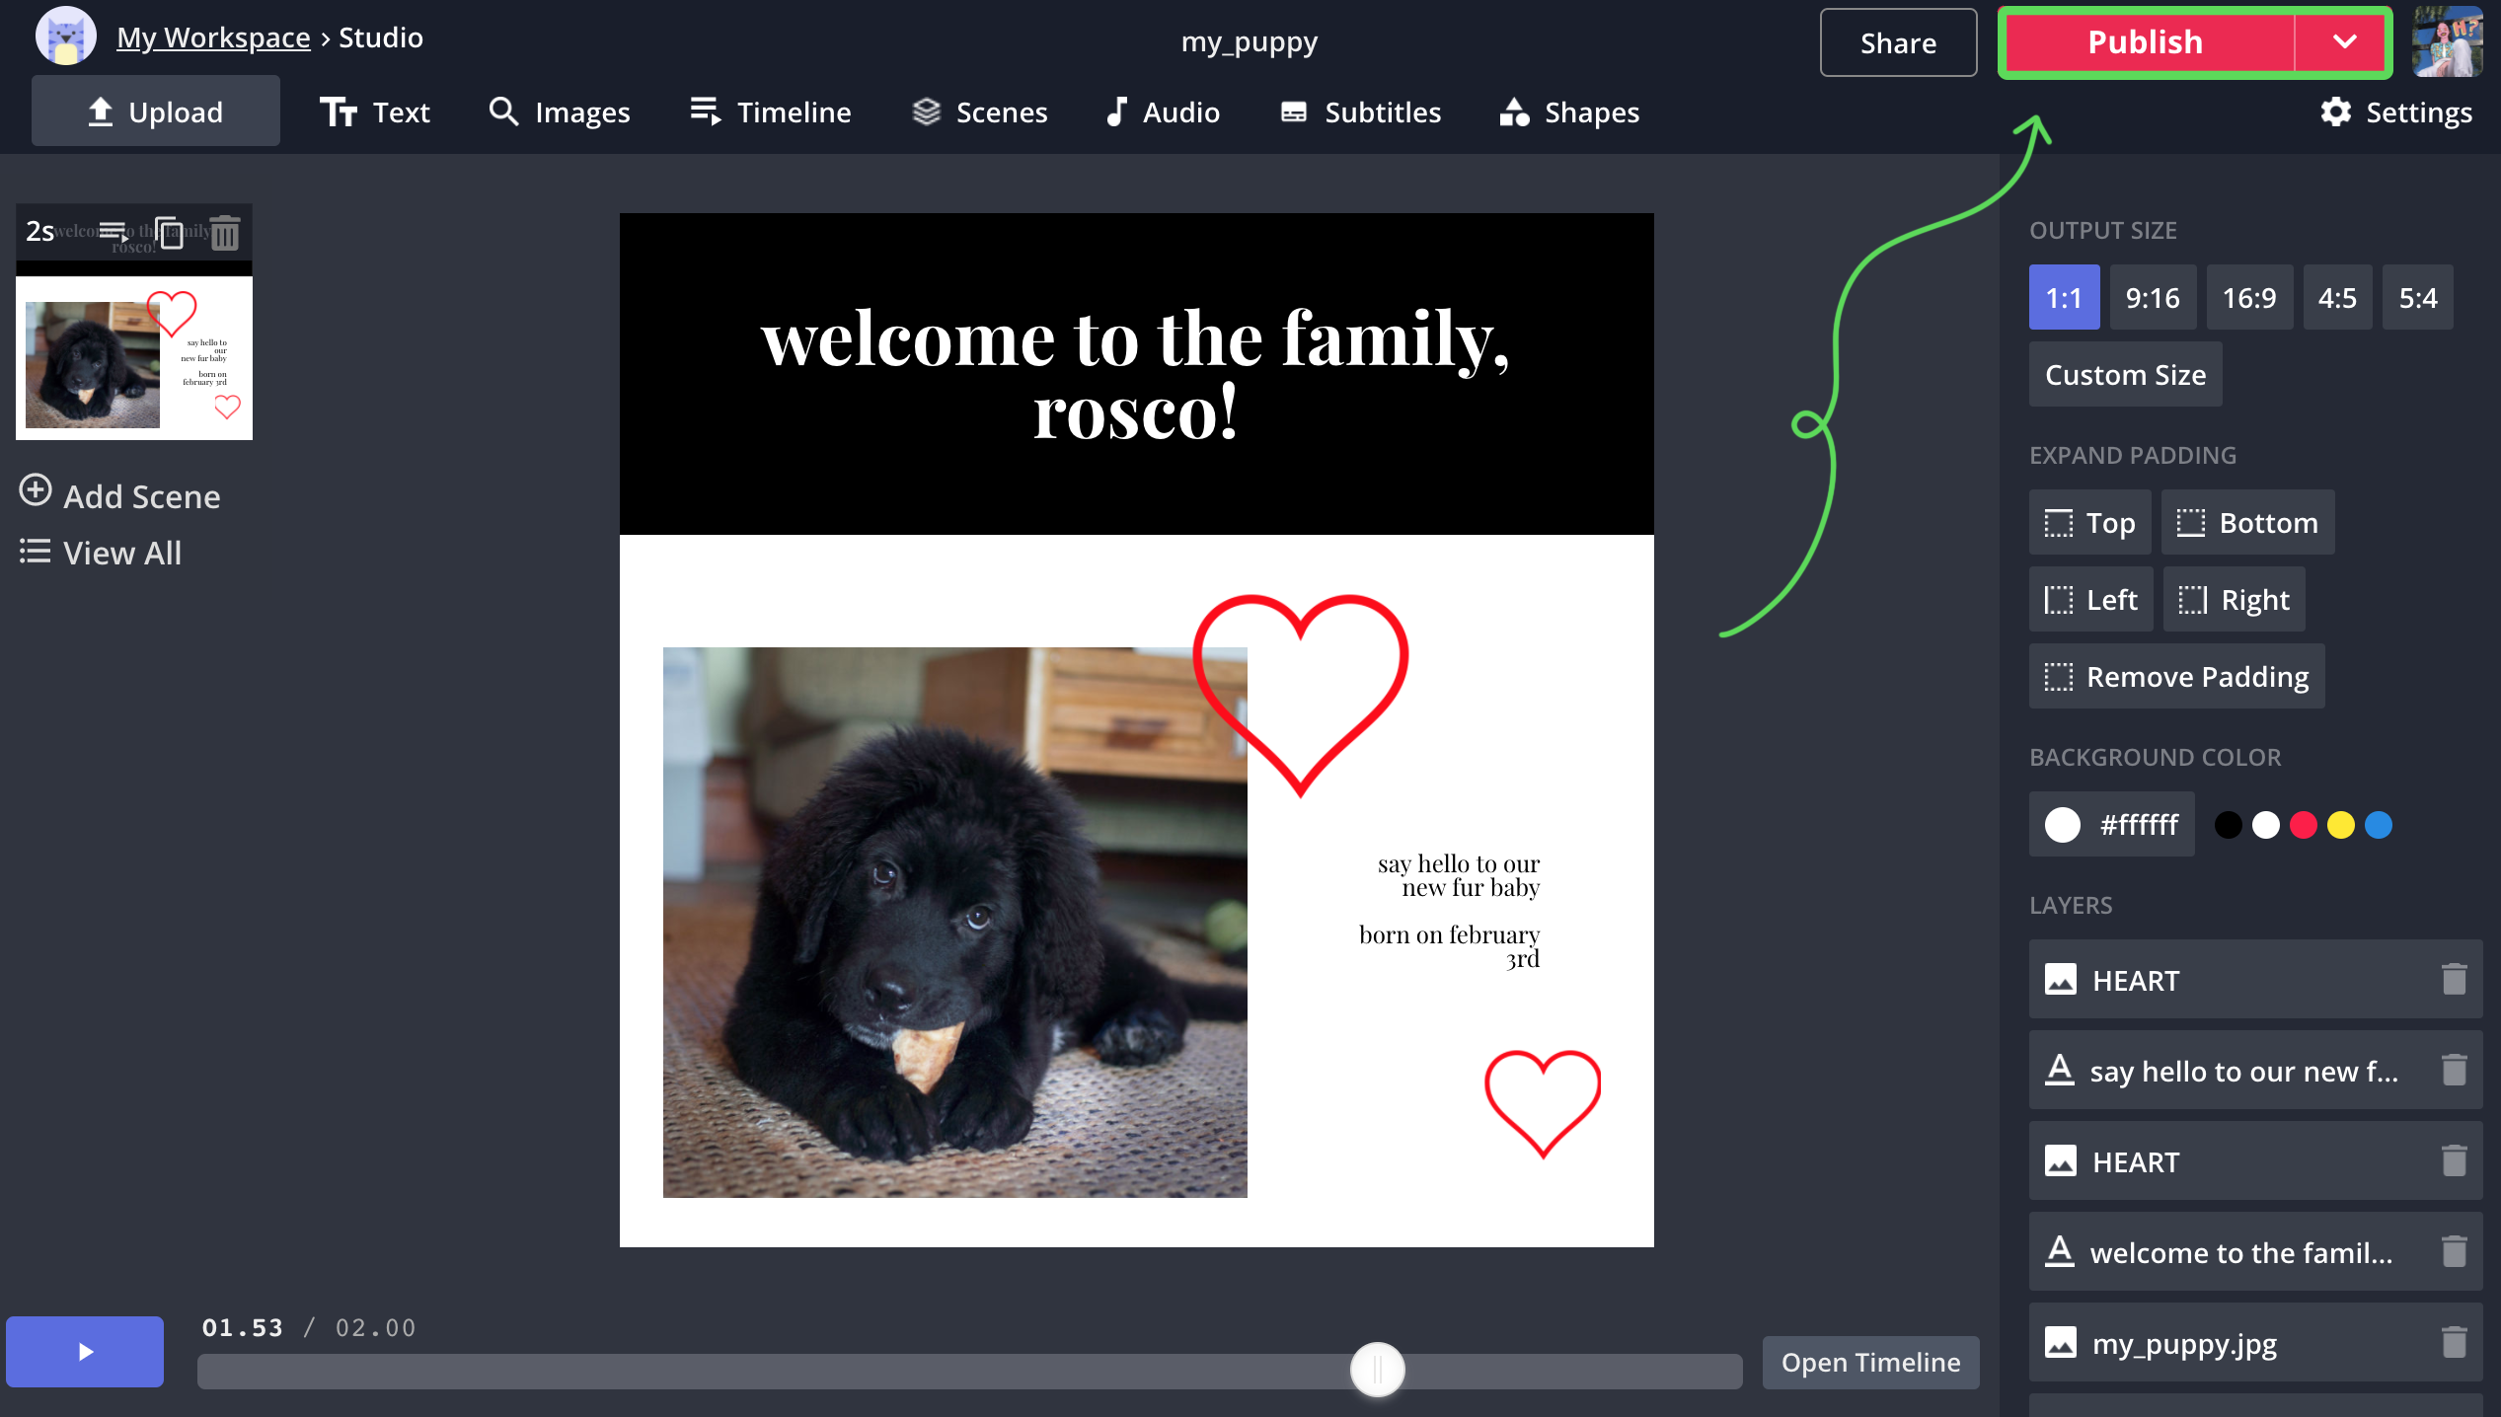The height and width of the screenshot is (1417, 2501).
Task: Click the Share button
Action: tap(1898, 41)
